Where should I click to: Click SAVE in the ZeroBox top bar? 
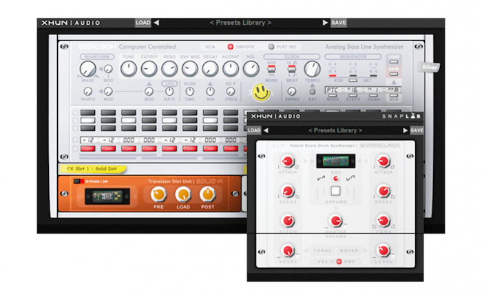pos(339,23)
